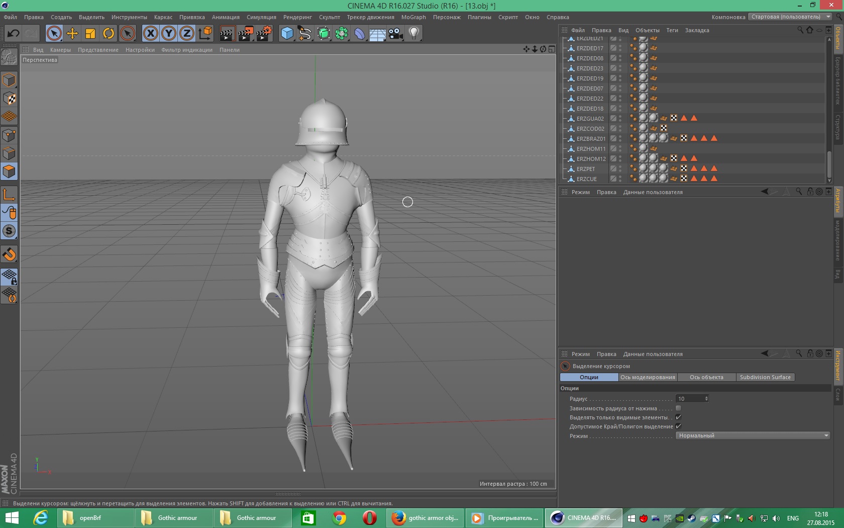The image size is (844, 528).
Task: Click the search icon in object manager
Action: [800, 30]
